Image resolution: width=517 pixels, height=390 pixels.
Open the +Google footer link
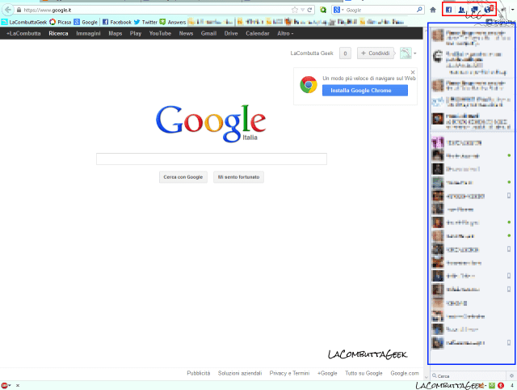tap(327, 373)
